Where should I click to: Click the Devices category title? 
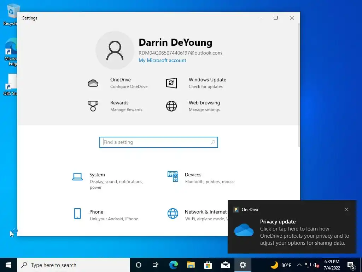coord(193,175)
